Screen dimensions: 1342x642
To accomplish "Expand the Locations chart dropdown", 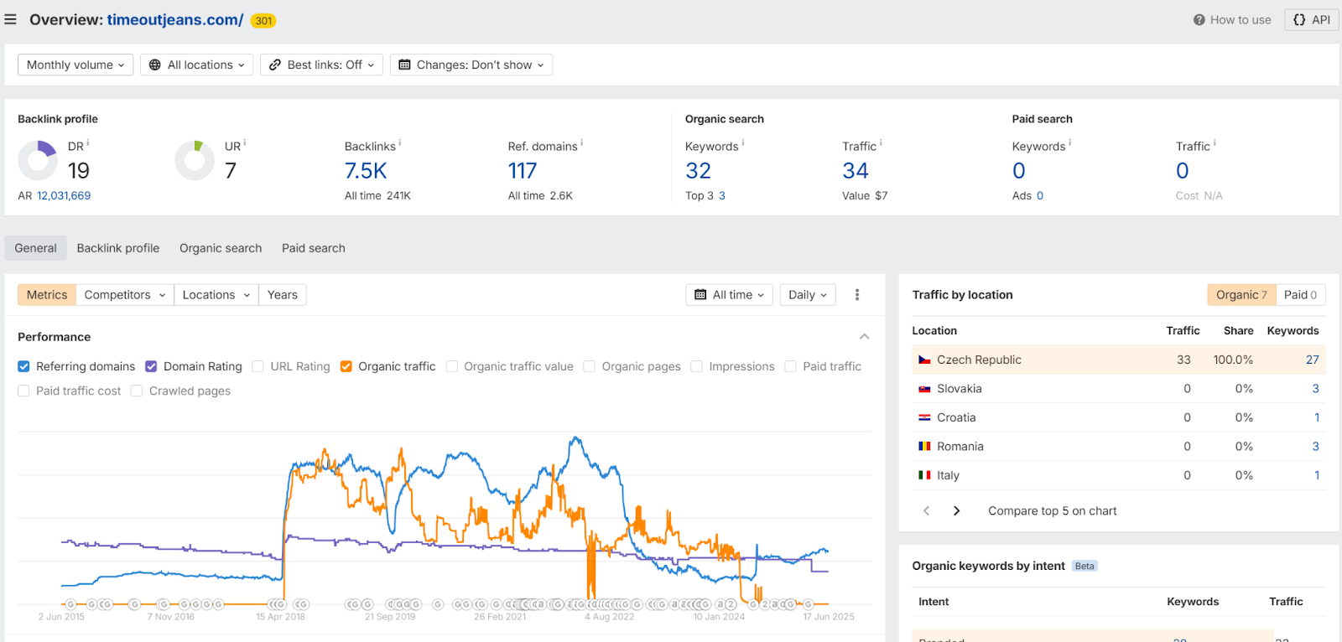I will 216,295.
